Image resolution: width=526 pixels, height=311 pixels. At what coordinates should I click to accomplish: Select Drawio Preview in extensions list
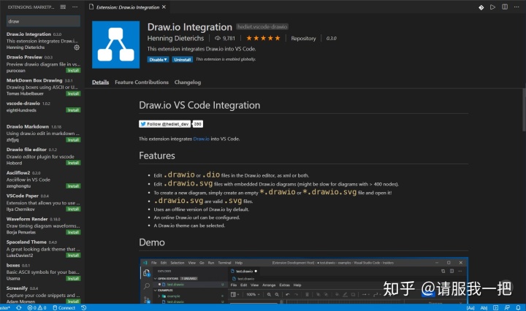[x=42, y=64]
